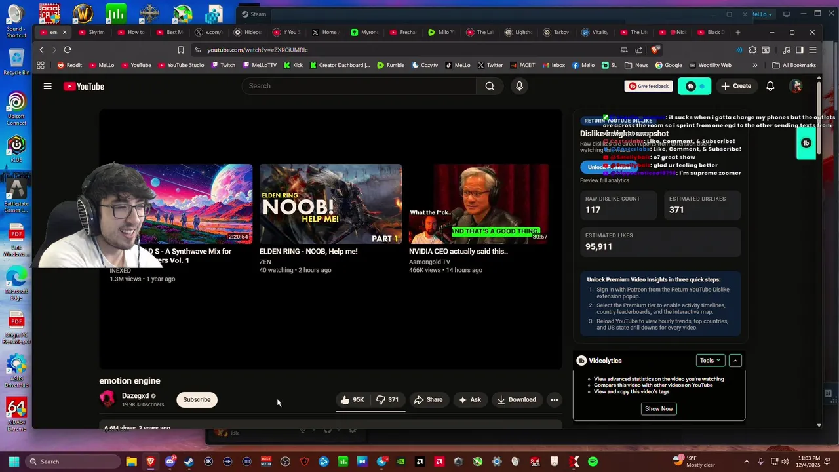Click Give feedback button
The height and width of the screenshot is (472, 839).
648,86
